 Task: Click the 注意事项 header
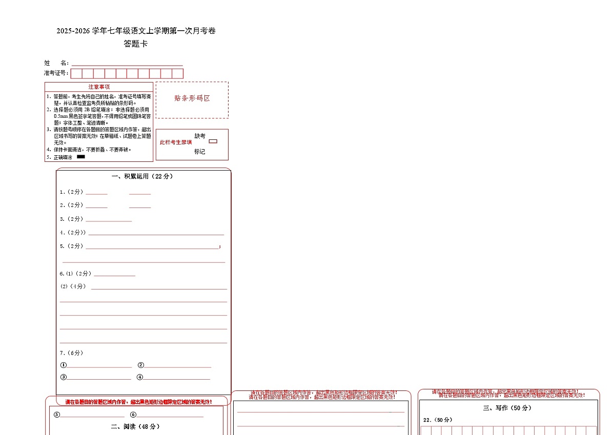click(99, 87)
